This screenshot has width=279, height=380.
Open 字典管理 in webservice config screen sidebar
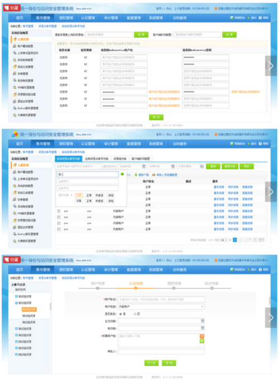click(x=20, y=74)
